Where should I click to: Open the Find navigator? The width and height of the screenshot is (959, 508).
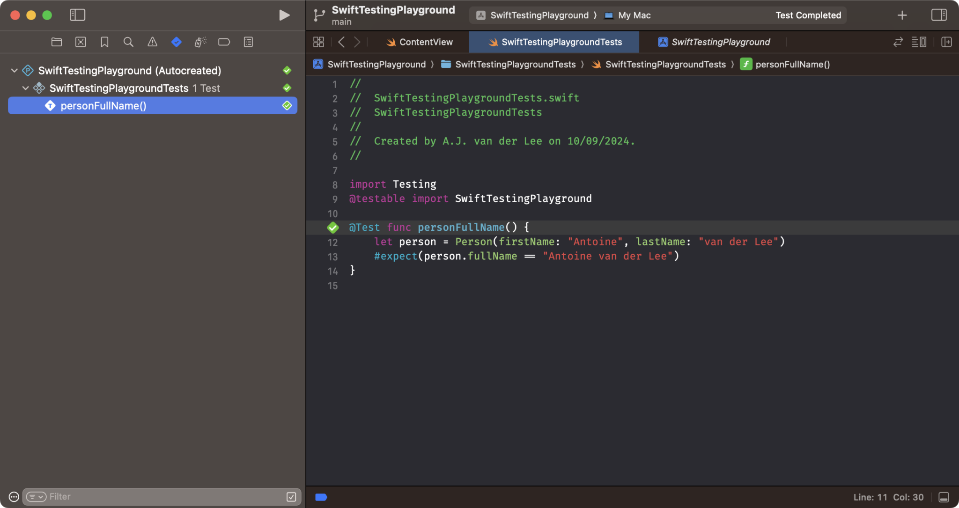pos(128,42)
